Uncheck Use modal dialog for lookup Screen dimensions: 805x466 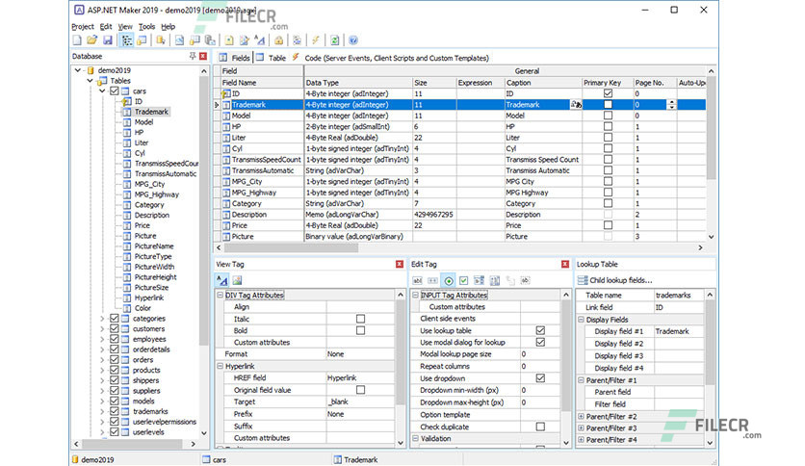coord(540,343)
